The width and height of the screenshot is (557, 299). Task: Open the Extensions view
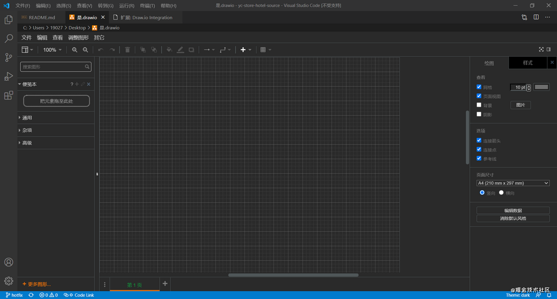click(9, 95)
